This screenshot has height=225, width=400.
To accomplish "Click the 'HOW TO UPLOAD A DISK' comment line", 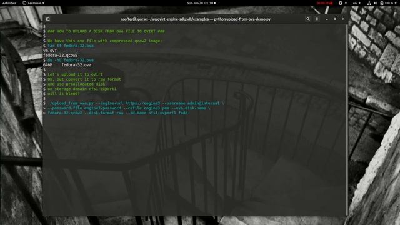I will 106,31.
